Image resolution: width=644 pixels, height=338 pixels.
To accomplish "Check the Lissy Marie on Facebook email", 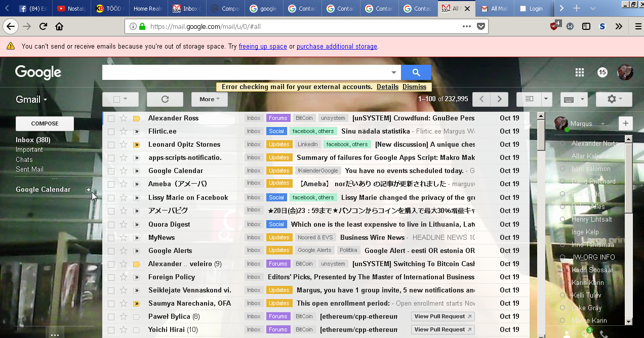I will (x=111, y=198).
